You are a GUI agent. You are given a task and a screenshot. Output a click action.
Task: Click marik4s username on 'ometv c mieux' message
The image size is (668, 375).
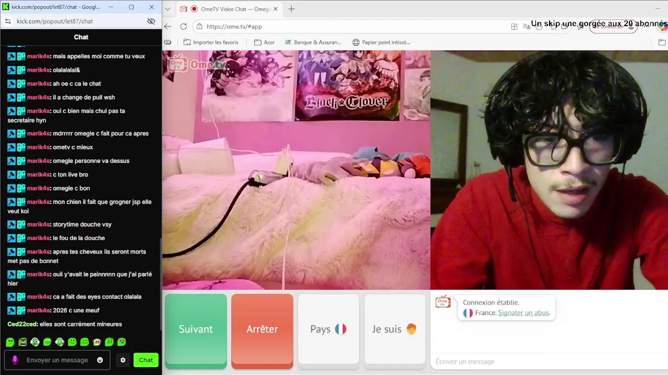pyautogui.click(x=39, y=147)
